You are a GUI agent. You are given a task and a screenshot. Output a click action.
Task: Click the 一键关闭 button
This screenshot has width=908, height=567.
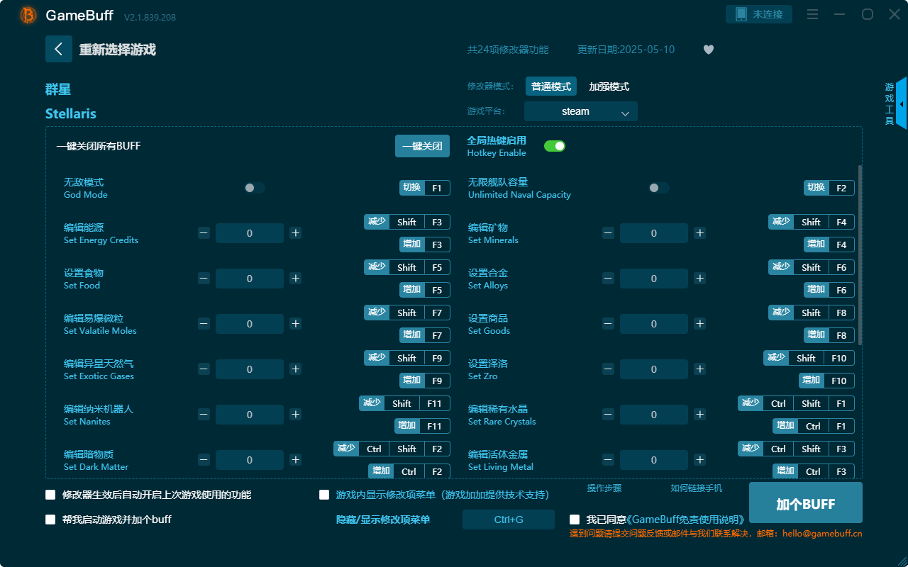(x=422, y=145)
